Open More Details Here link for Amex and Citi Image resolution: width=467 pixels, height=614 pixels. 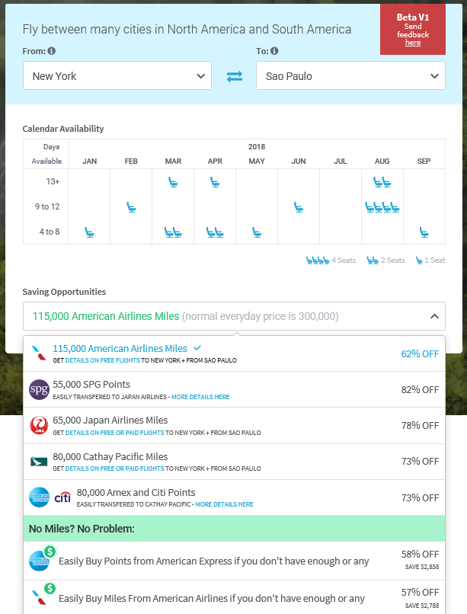point(224,504)
